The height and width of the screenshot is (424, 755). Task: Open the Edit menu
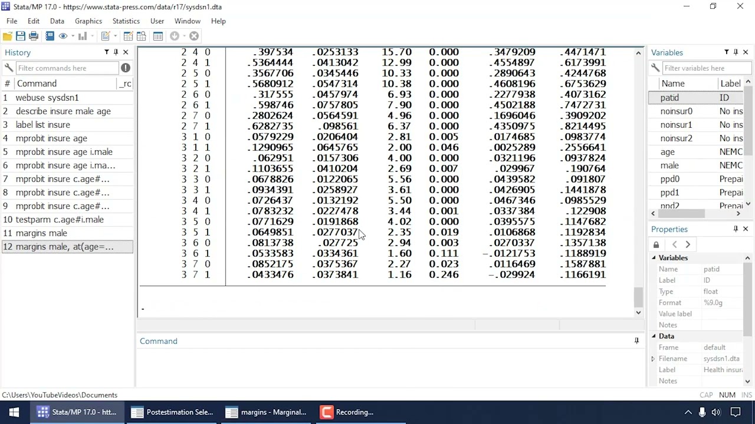coord(33,21)
